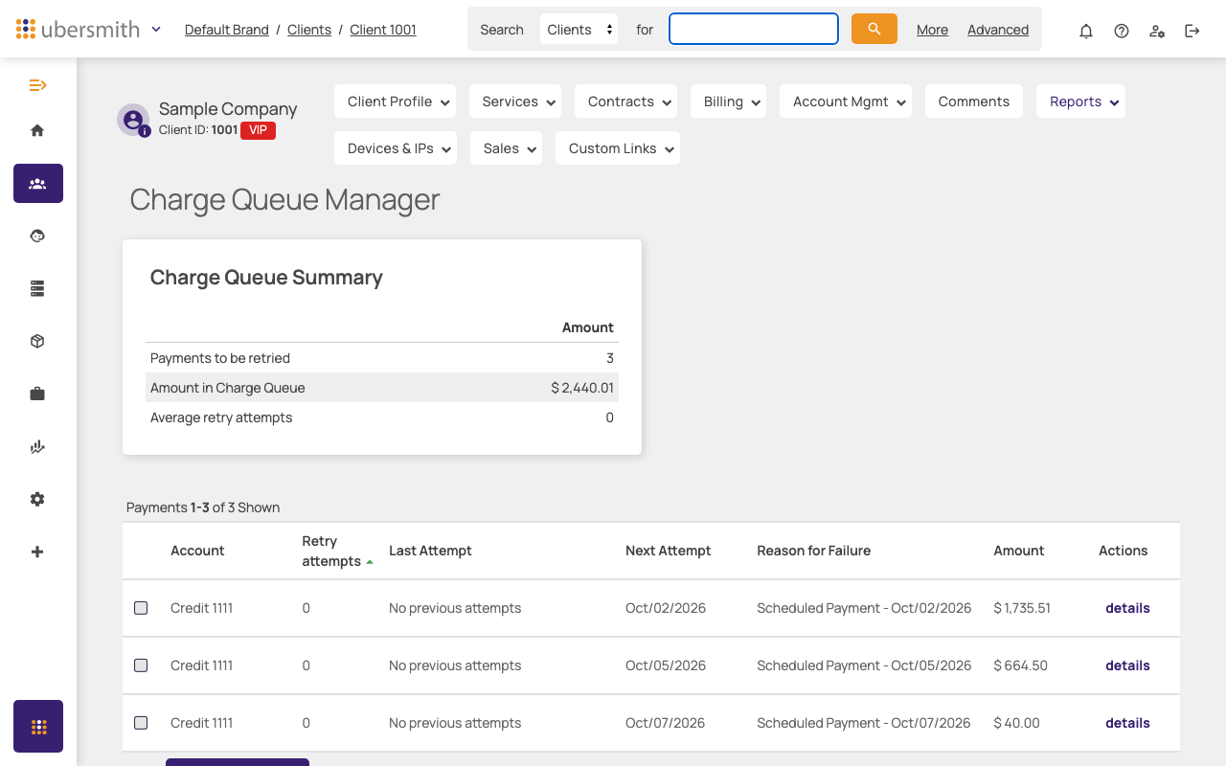The width and height of the screenshot is (1226, 766).
Task: Open the Sales menu
Action: tap(506, 148)
